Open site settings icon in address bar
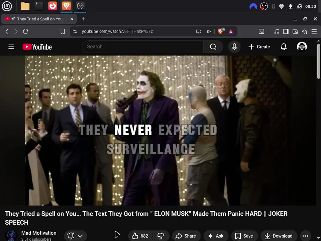 [75, 31]
